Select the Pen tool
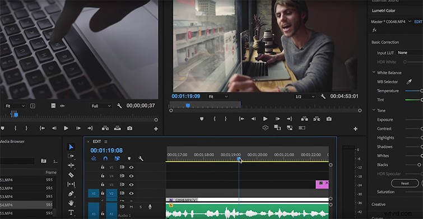 (71, 194)
